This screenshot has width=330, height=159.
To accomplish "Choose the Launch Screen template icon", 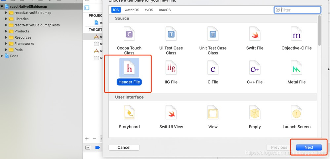I will [297, 112].
